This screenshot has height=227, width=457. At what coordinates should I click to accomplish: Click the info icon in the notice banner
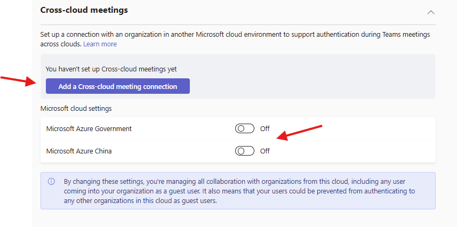[52, 181]
